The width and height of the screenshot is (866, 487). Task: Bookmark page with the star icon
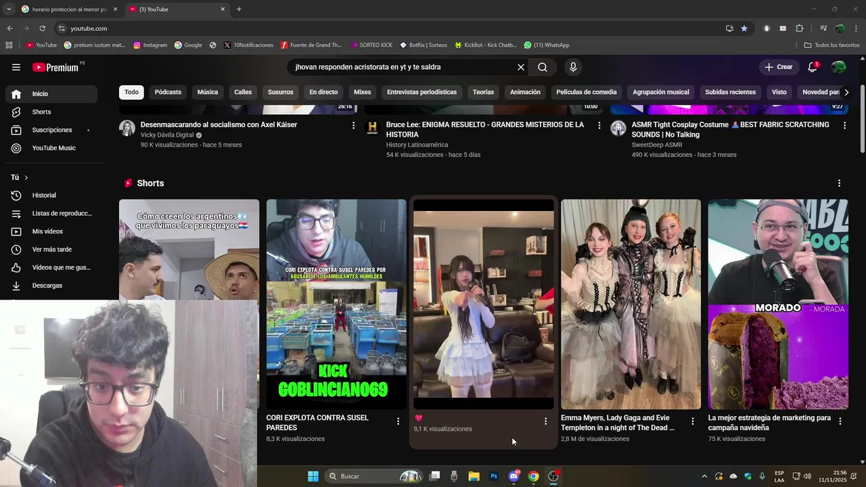[x=744, y=28]
